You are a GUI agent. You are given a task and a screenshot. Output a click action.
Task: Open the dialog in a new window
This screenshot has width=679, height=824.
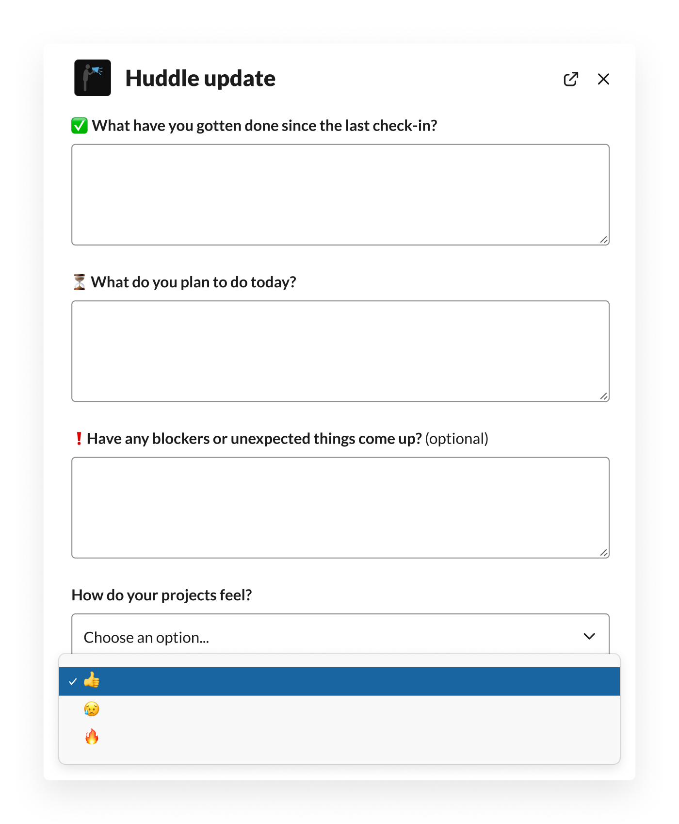571,79
